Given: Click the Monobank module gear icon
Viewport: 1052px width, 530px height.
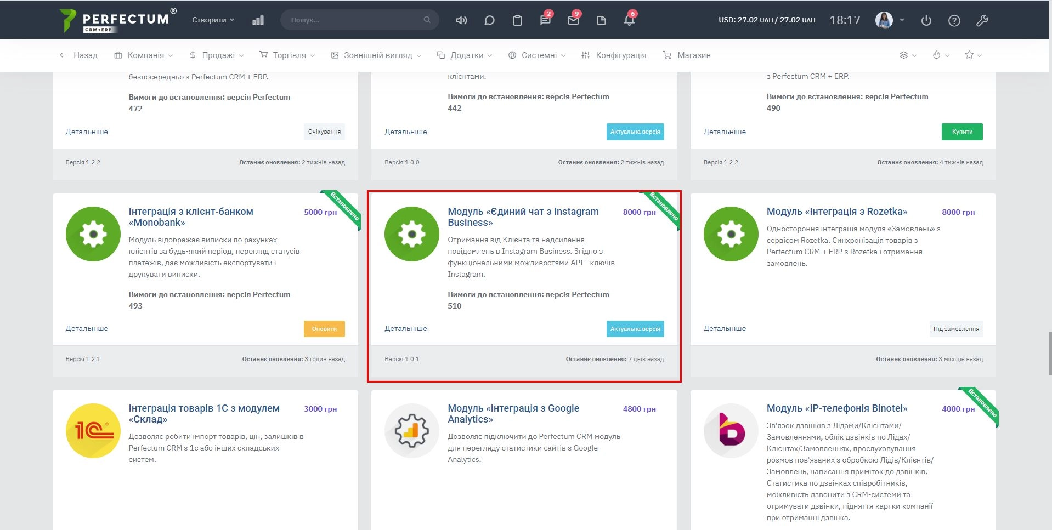Looking at the screenshot, I should pos(93,234).
